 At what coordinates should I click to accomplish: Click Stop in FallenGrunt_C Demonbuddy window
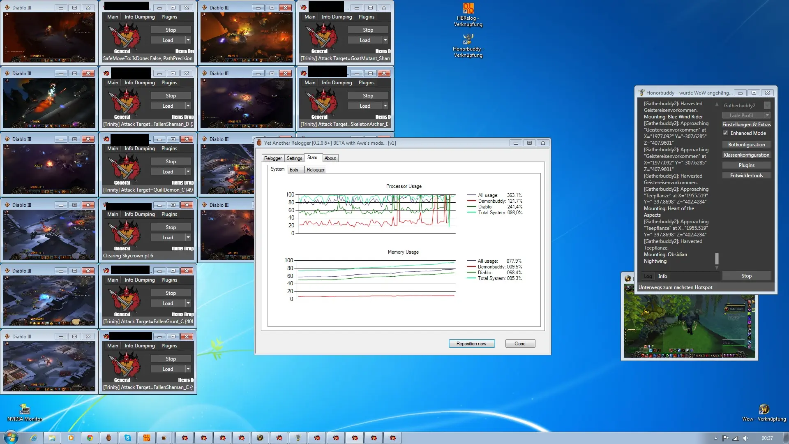(171, 293)
